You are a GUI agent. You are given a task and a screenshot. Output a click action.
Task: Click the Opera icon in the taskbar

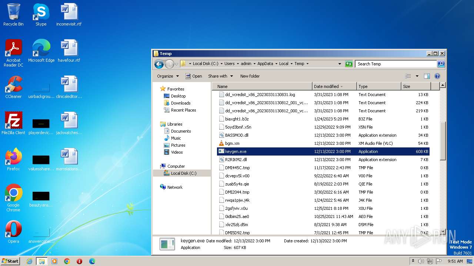coord(79,261)
